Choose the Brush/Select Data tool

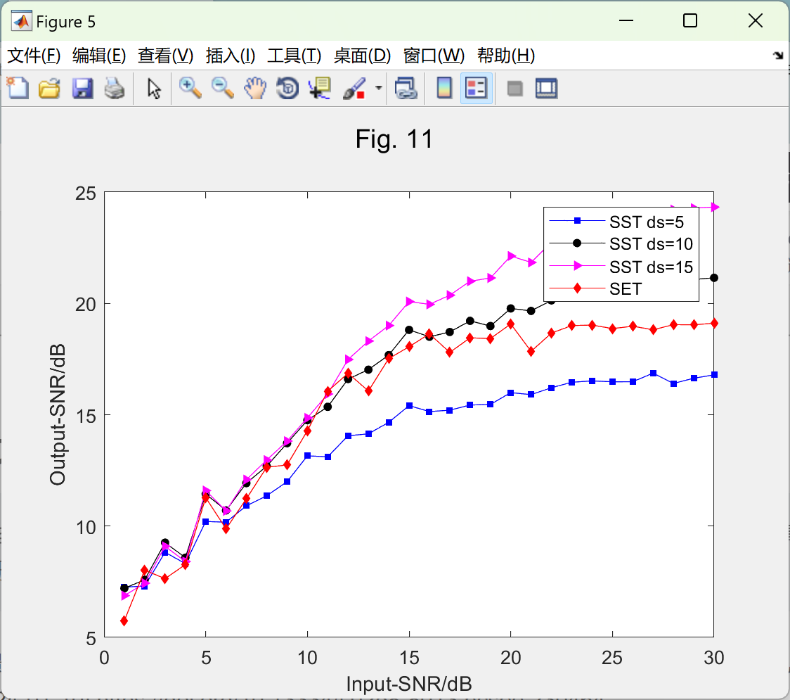tap(354, 88)
